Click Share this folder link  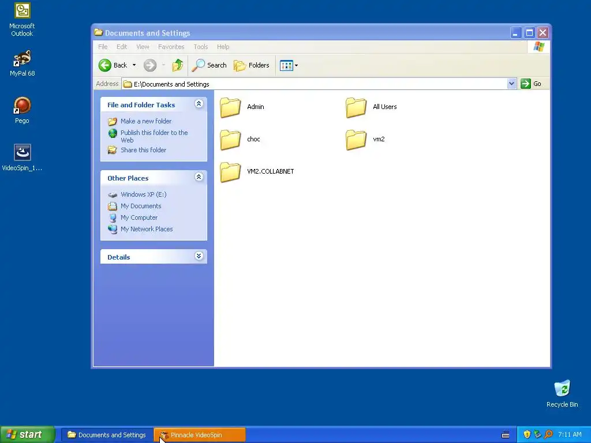tap(143, 150)
